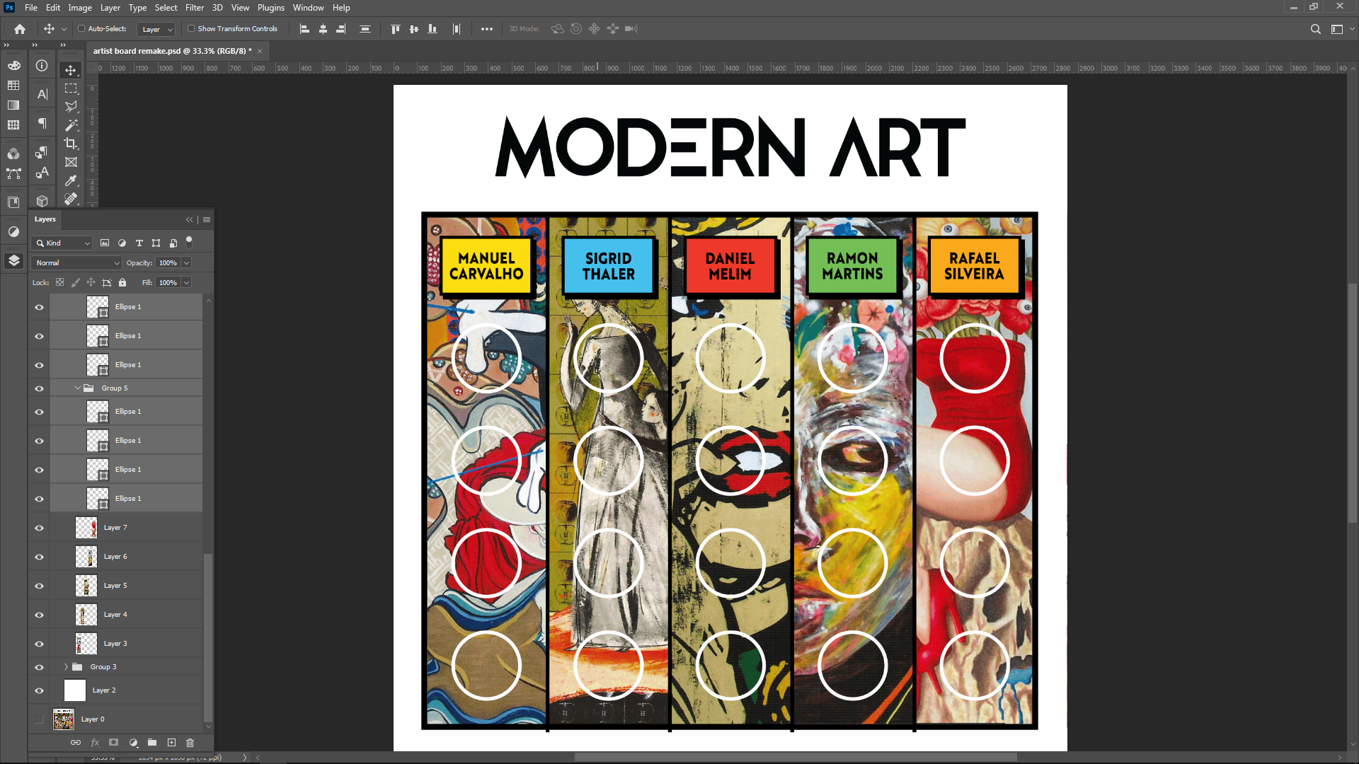
Task: Enable the Auto-Select checkbox
Action: tap(81, 29)
